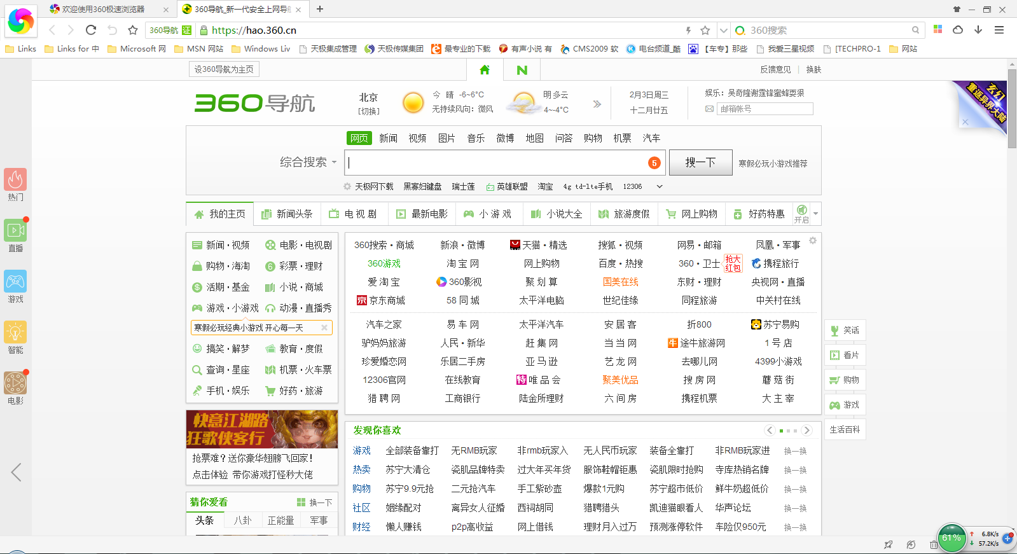This screenshot has height=554, width=1017.
Task: Click the green home icon tab
Action: pos(485,70)
